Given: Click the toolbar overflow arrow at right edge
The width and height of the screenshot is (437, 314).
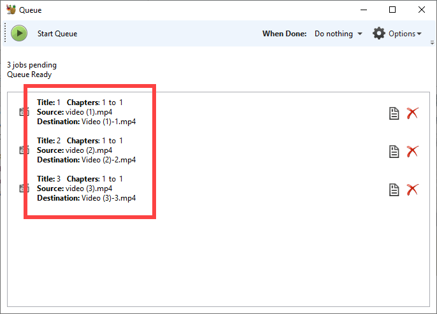Looking at the screenshot, I should click(432, 43).
